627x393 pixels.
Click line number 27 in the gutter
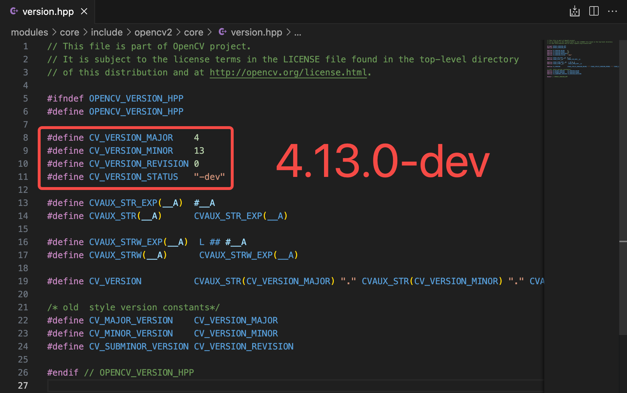point(23,386)
